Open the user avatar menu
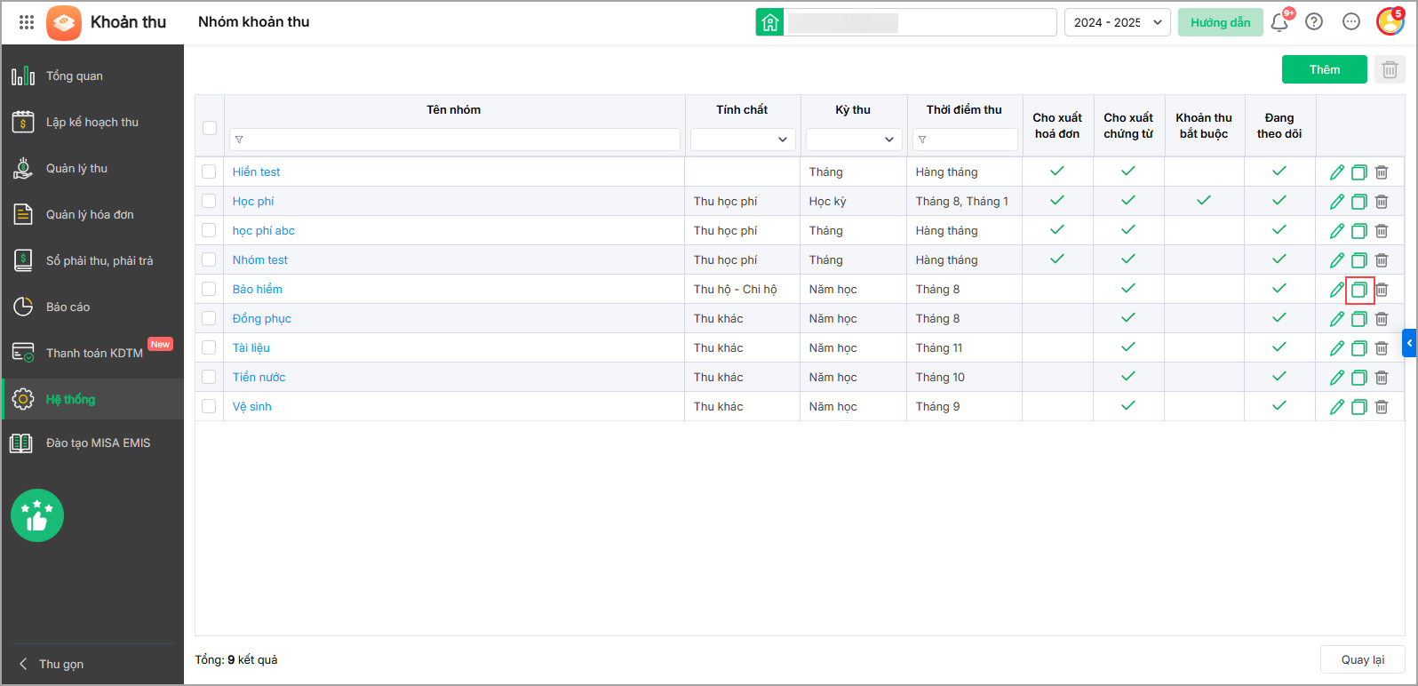1418x686 pixels. tap(1389, 22)
